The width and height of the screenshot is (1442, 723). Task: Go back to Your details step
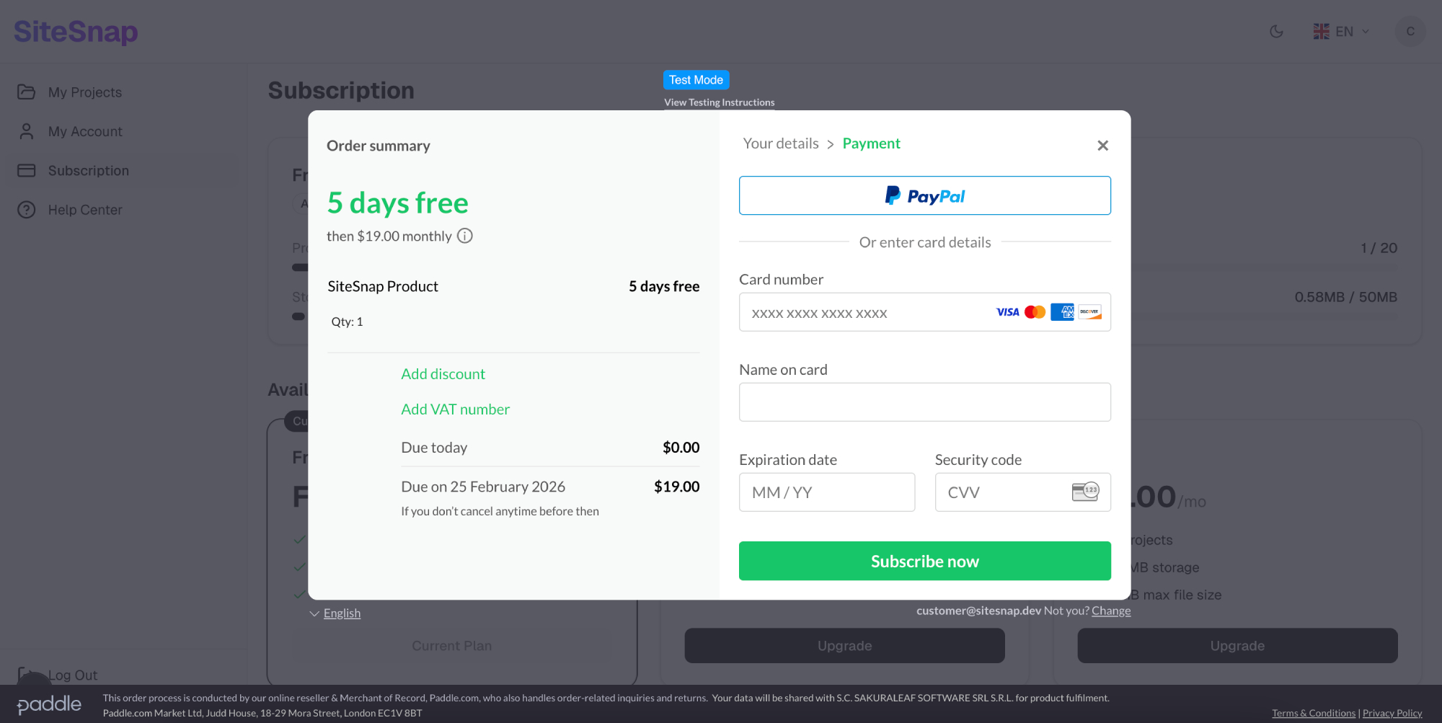781,143
